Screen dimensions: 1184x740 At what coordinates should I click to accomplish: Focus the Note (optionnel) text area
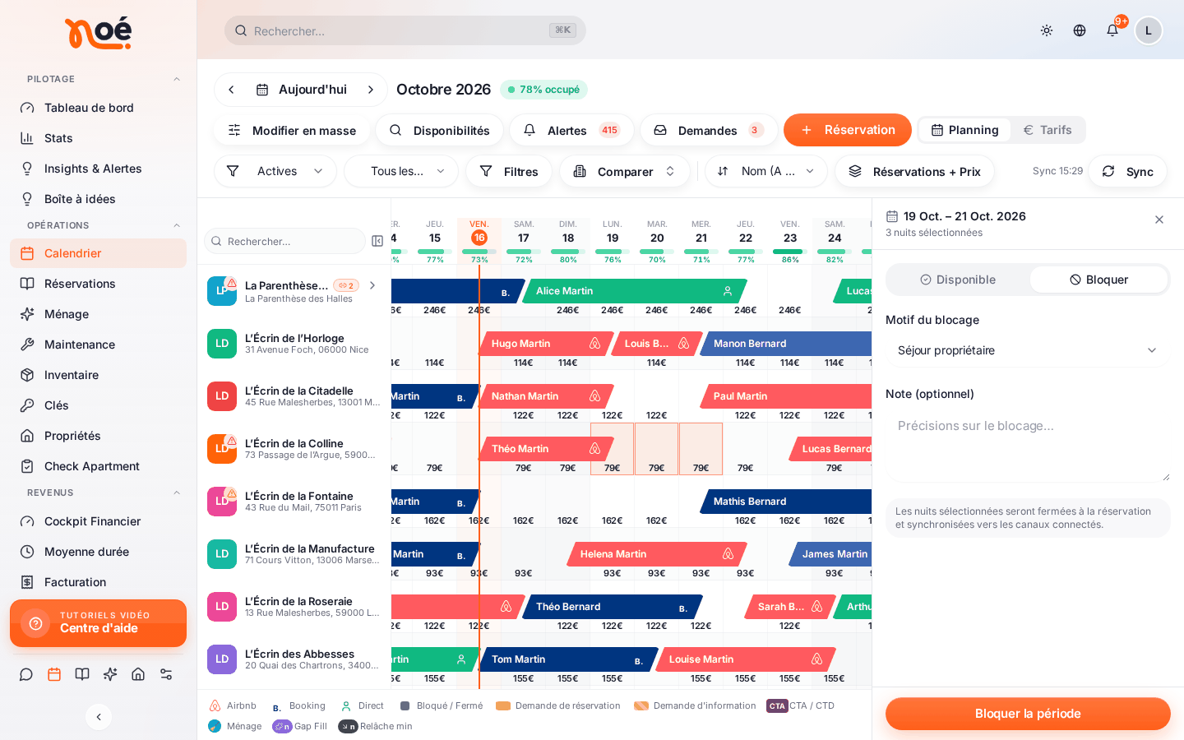coord(1028,446)
